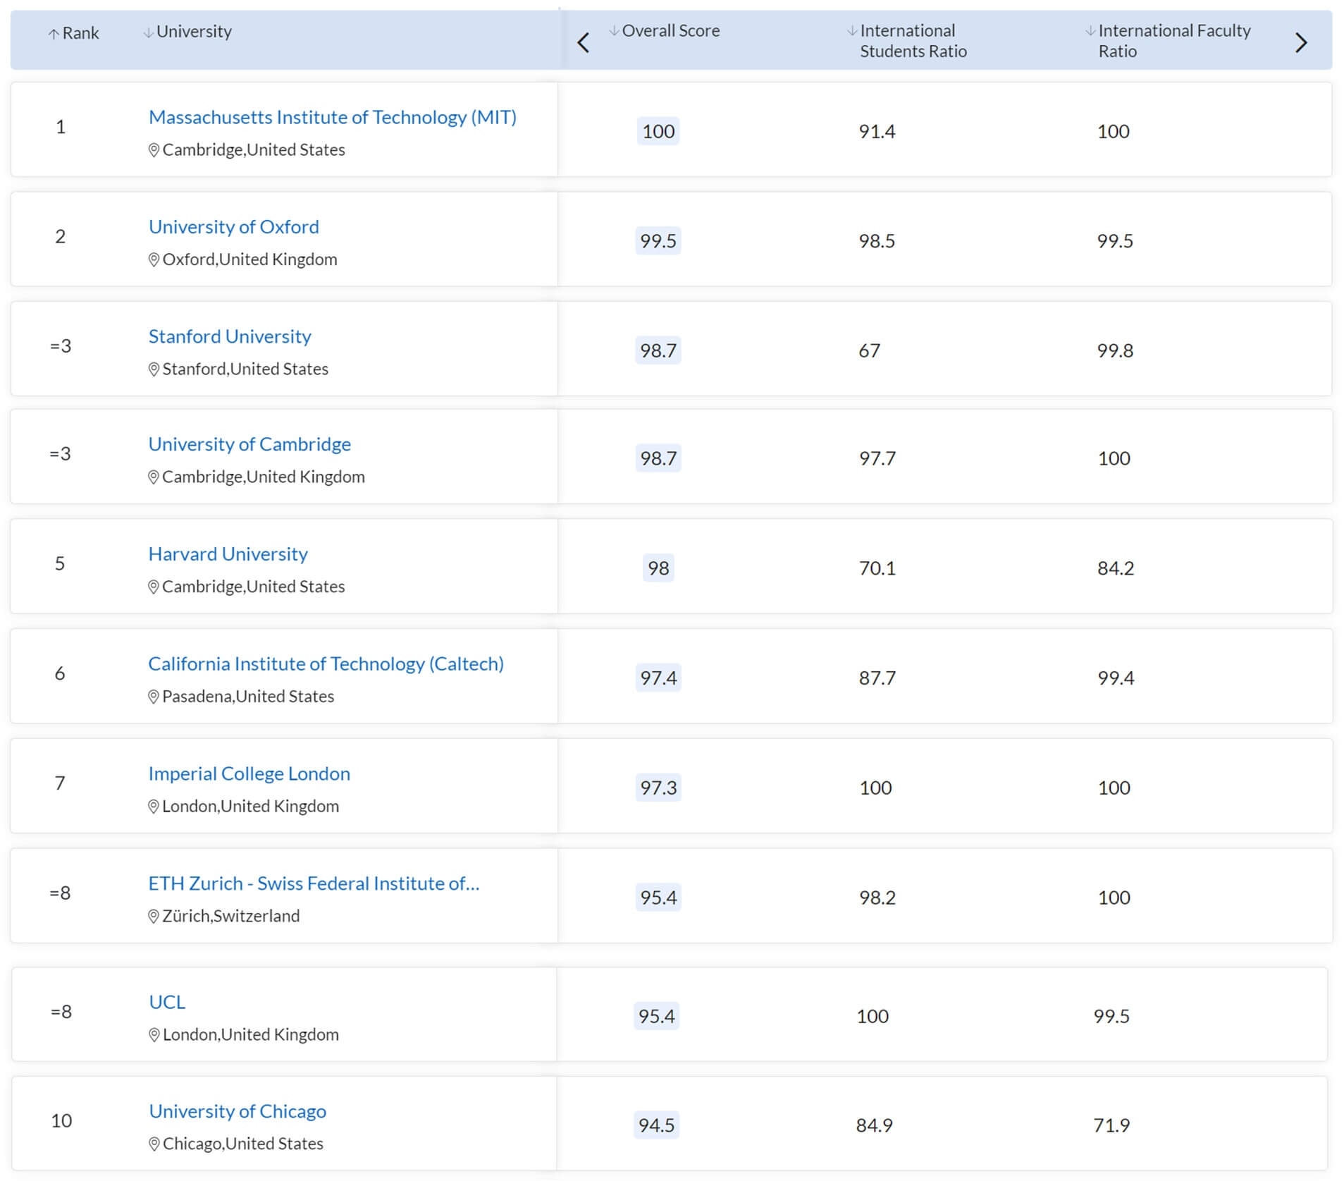Open University of Oxford link

[234, 227]
